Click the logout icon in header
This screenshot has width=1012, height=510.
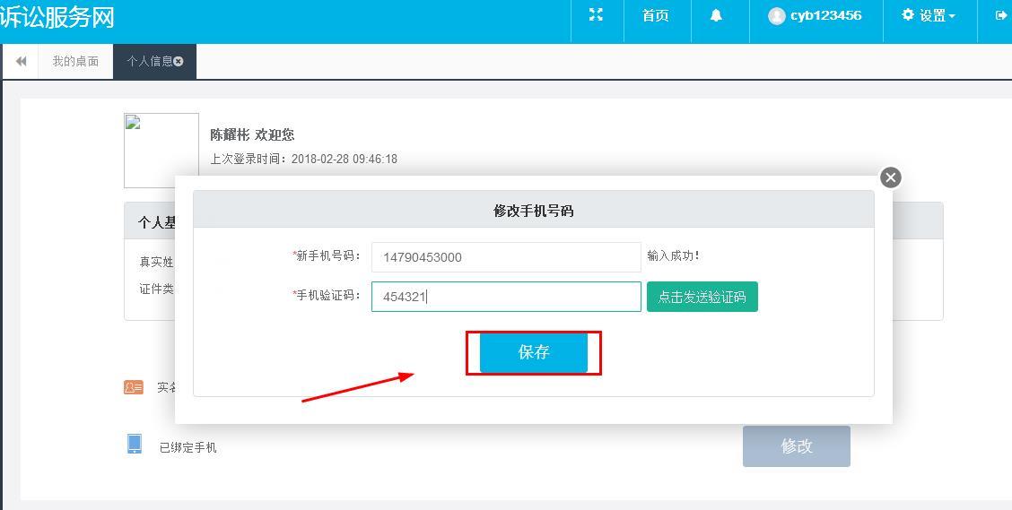click(x=1001, y=15)
